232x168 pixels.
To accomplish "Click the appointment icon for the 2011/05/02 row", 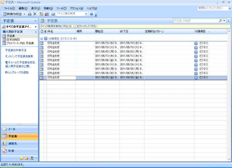I will pyautogui.click(x=41, y=52).
